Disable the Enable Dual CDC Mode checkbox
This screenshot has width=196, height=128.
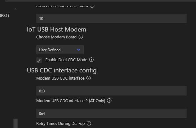(x=39, y=60)
